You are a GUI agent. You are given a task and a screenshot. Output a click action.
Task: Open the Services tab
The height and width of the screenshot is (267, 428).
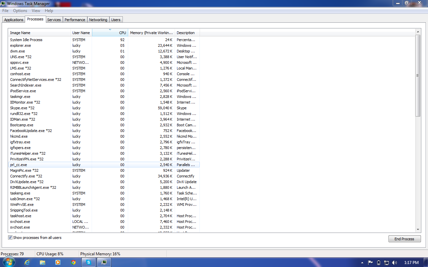(54, 20)
